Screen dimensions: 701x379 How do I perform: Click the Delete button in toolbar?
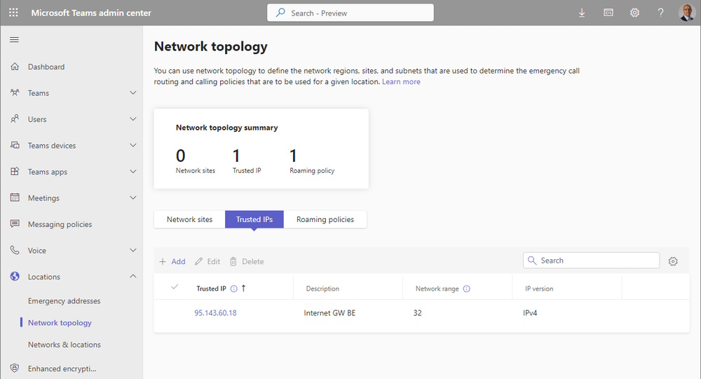[x=247, y=261]
